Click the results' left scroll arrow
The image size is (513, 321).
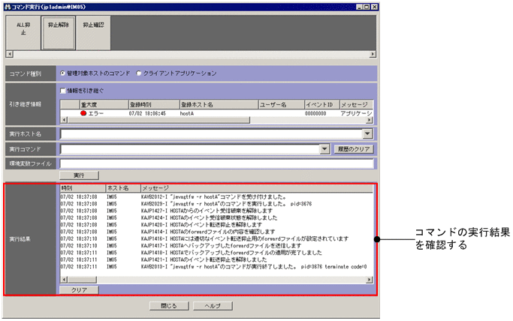pyautogui.click(x=64, y=280)
